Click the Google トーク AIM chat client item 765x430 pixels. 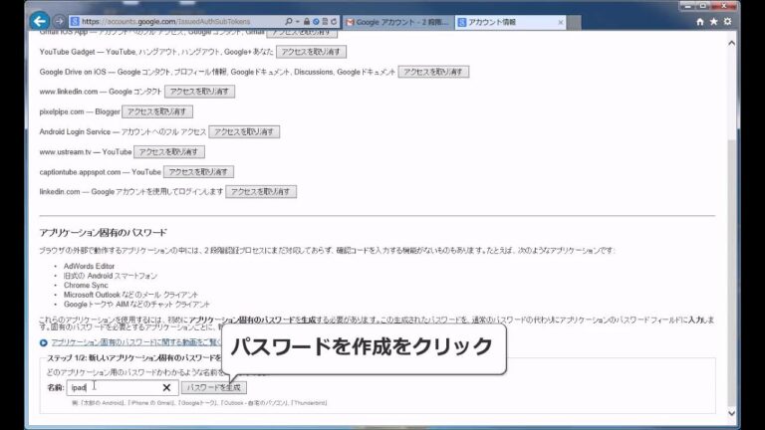coord(136,305)
